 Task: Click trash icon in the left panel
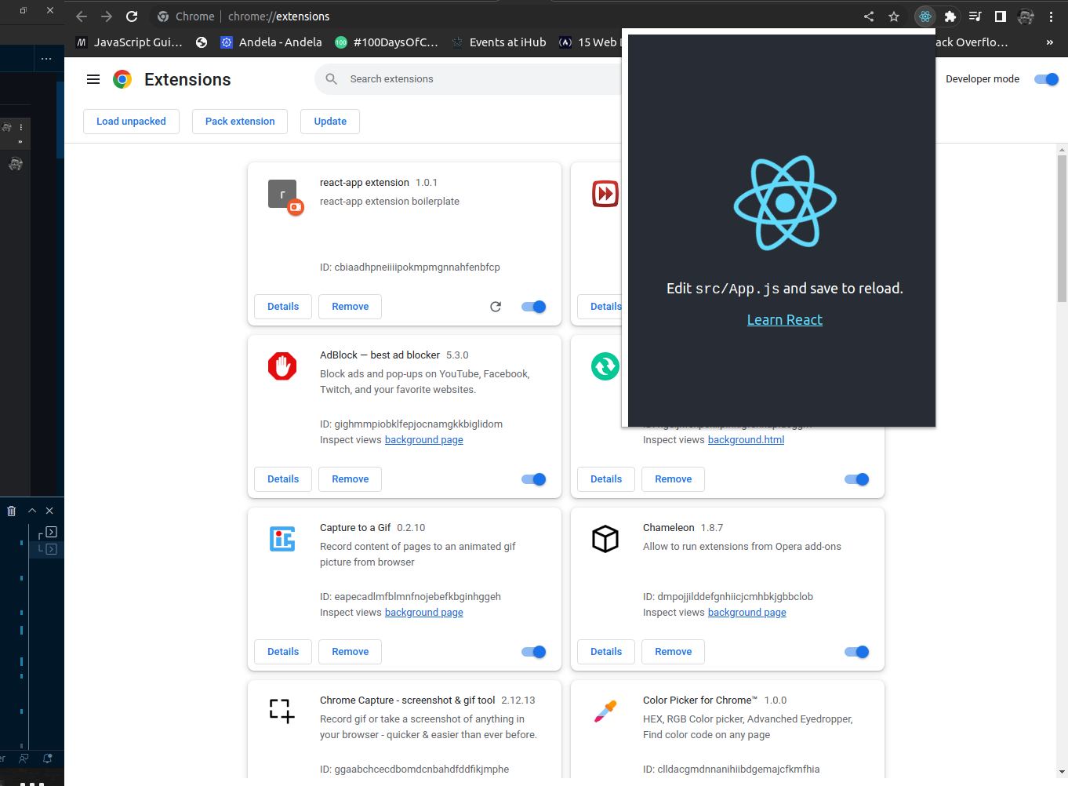[x=11, y=511]
